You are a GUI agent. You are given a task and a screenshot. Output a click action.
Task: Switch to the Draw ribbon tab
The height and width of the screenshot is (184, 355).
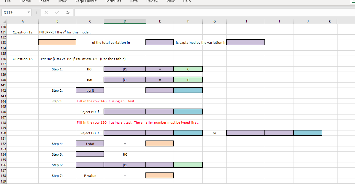(x=62, y=1)
